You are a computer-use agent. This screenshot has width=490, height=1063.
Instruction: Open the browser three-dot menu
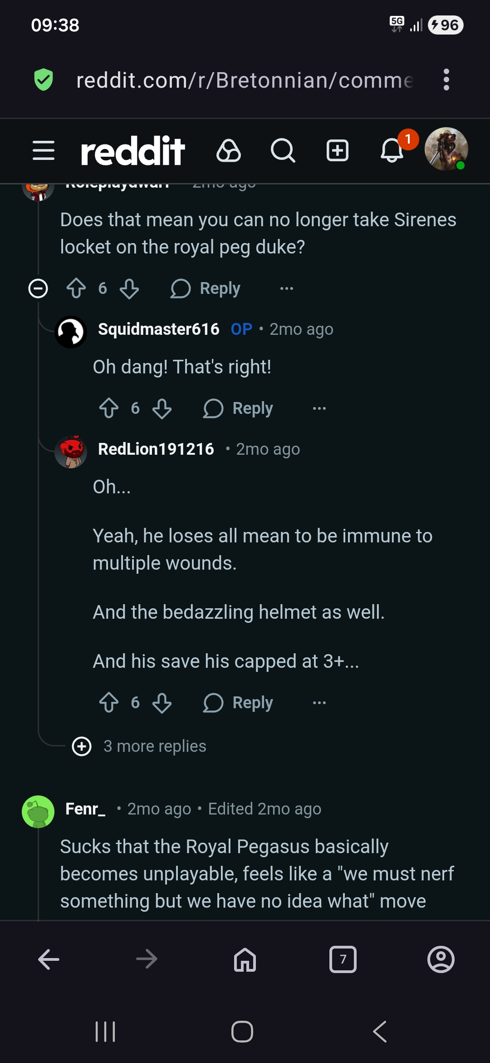pyautogui.click(x=446, y=80)
